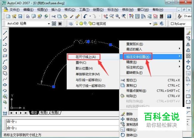Choose 默认位置(H) option
Screen dimensions: 194x138
pyautogui.click(x=84, y=68)
